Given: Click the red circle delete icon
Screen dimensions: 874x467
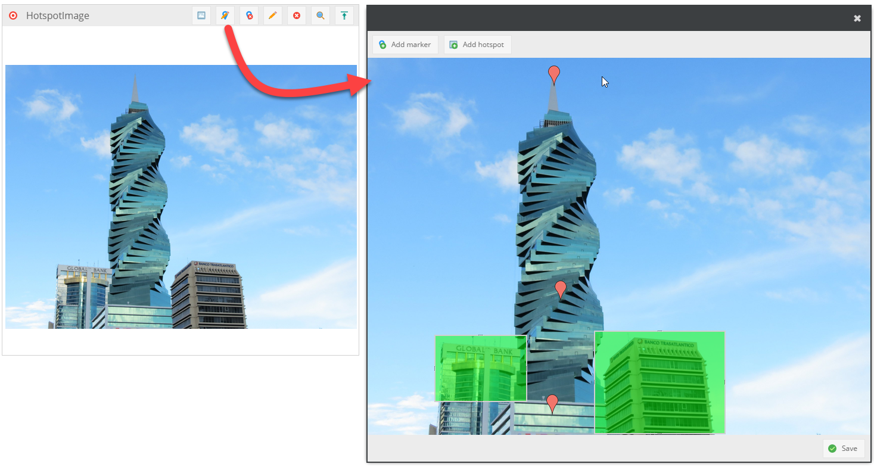Looking at the screenshot, I should tap(297, 16).
